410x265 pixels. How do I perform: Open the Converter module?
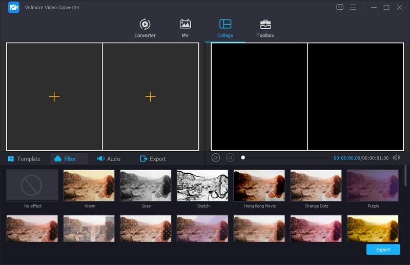point(145,28)
